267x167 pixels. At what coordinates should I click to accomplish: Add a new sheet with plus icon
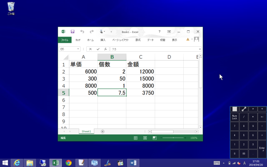102,131
